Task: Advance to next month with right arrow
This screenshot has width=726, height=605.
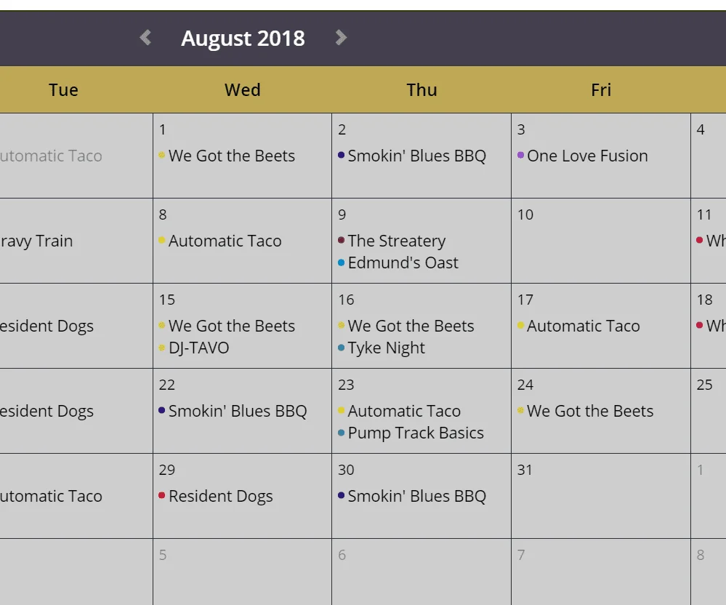Action: coord(341,38)
